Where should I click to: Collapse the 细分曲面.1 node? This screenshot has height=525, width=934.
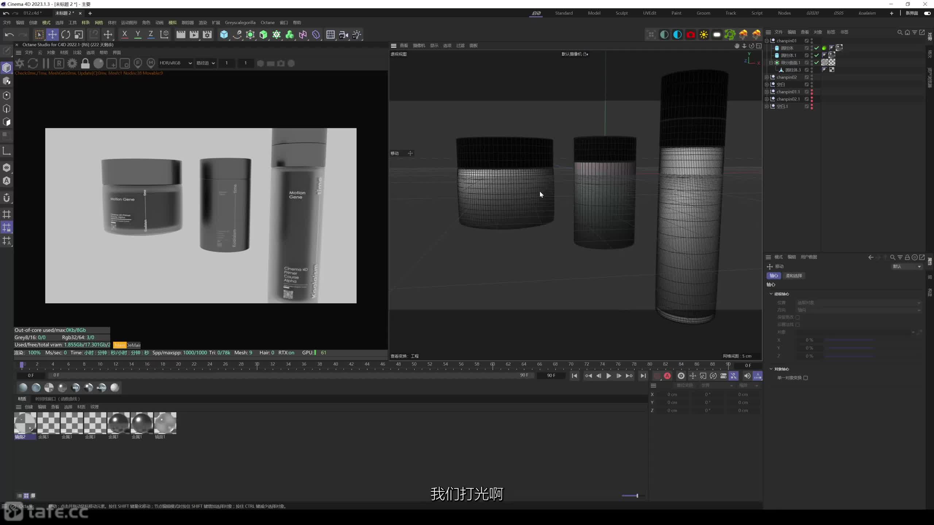tap(771, 62)
